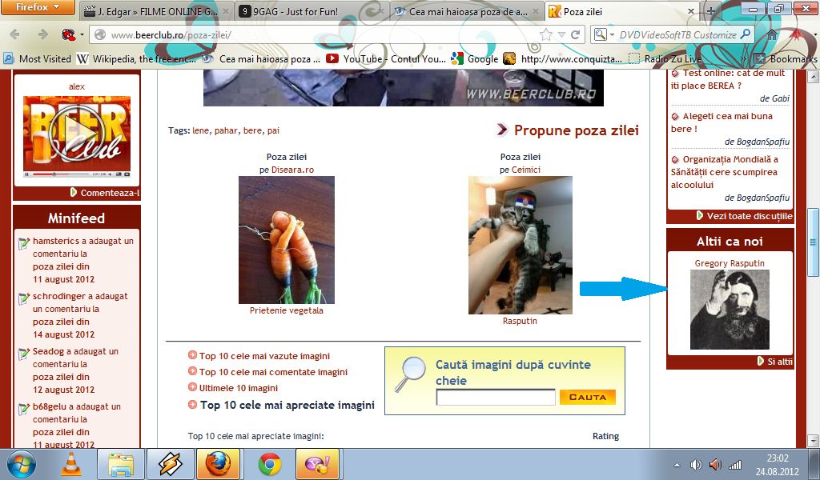Expand the URL history dropdown arrow

561,35
